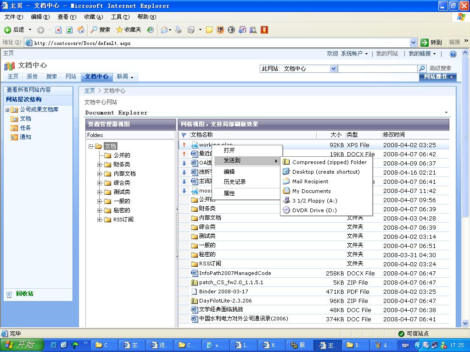Select 属性 from the context menu
Screen dimensions: 470x352
229,193
